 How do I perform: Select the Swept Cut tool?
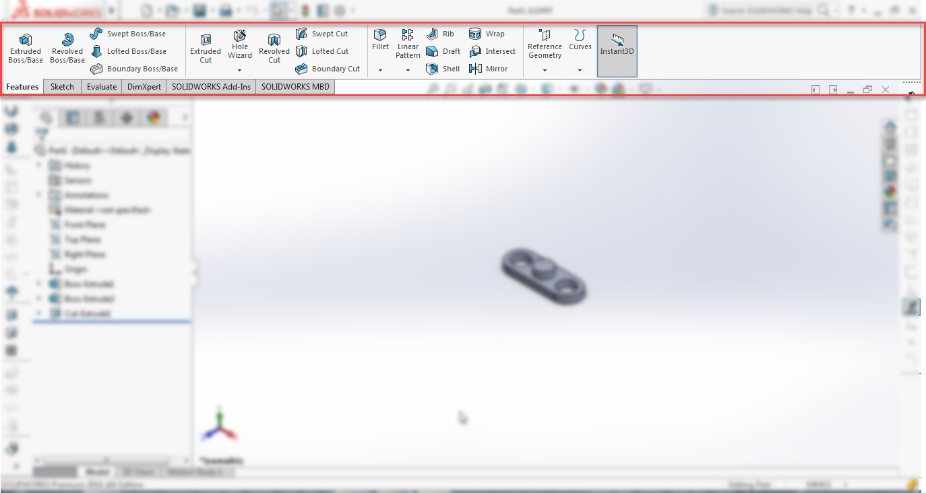[323, 34]
